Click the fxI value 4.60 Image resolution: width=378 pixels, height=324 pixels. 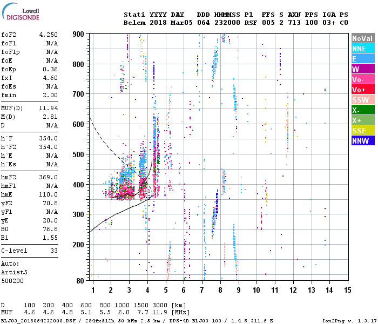(50, 78)
